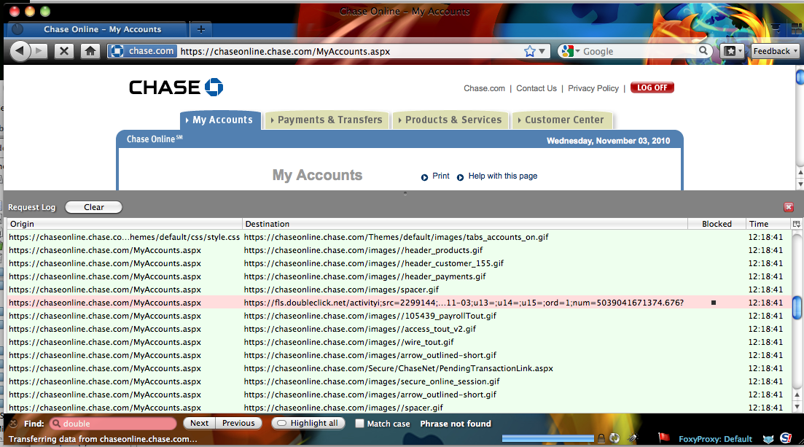Click the page scrollbar down arrow
The height and width of the screenshot is (447, 804).
point(800,184)
